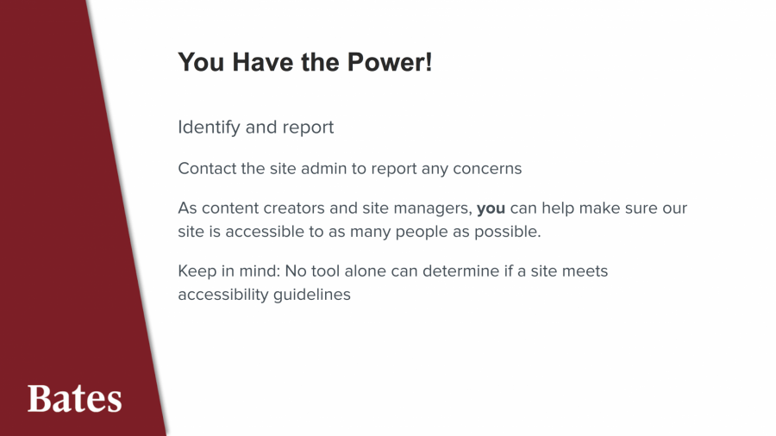Image resolution: width=776 pixels, height=436 pixels.
Task: Click the "You Have the Power!" title
Action: pos(304,62)
